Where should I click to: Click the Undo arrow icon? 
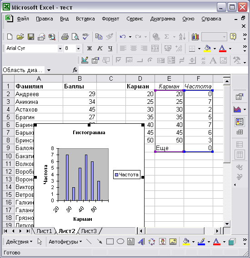point(123,37)
